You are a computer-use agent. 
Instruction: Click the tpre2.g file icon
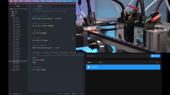point(14,66)
